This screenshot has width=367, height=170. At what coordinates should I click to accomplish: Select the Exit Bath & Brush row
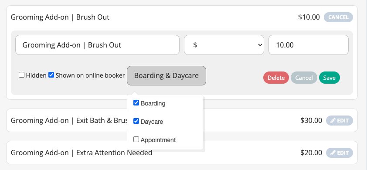click(182, 120)
